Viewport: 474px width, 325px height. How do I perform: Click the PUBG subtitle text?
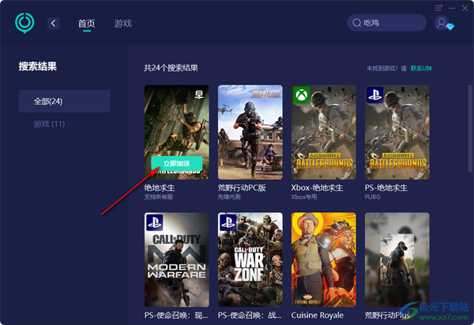pos(372,197)
